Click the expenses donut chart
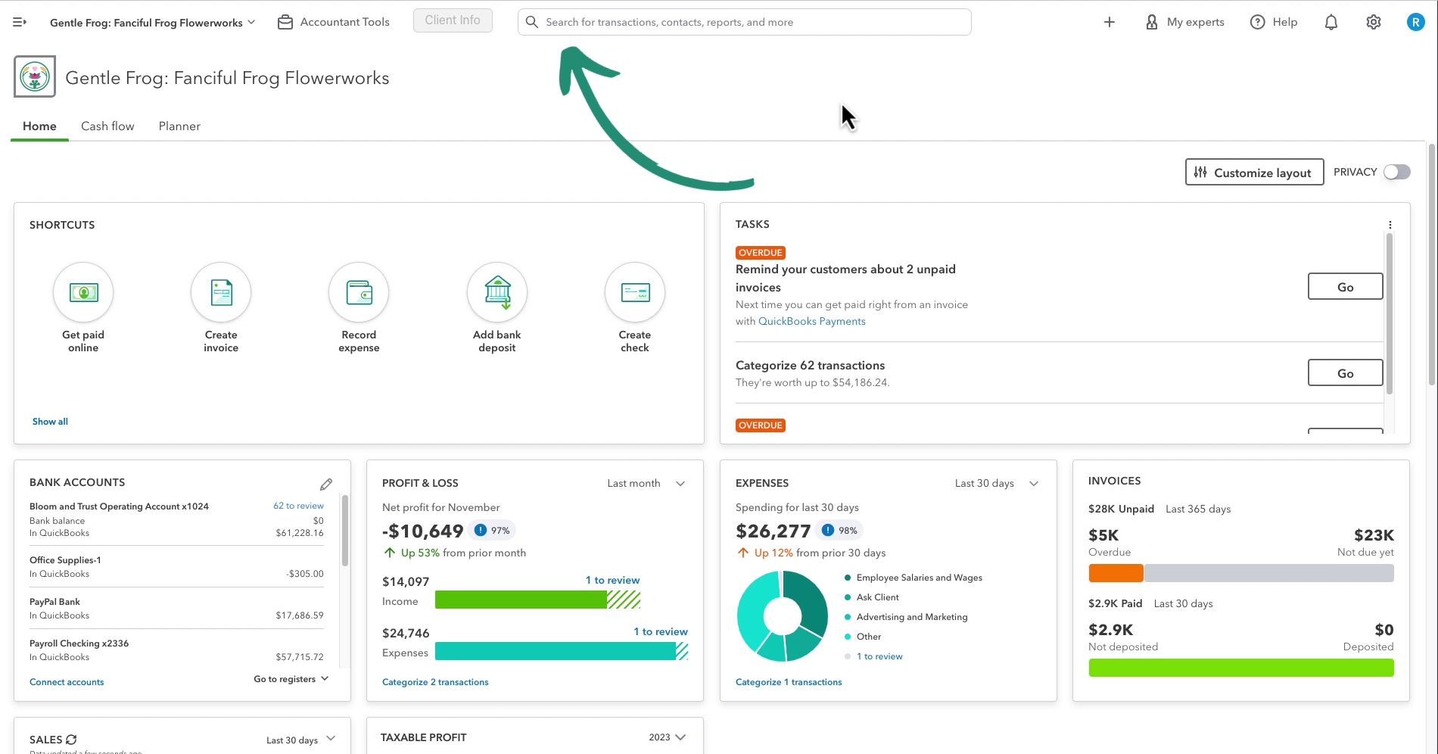Viewport: 1438px width, 754px height. coord(783,616)
